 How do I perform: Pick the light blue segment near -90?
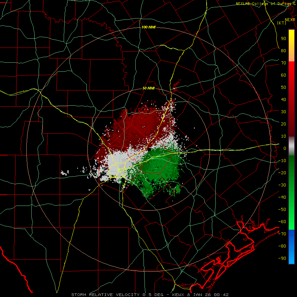tap(291, 258)
